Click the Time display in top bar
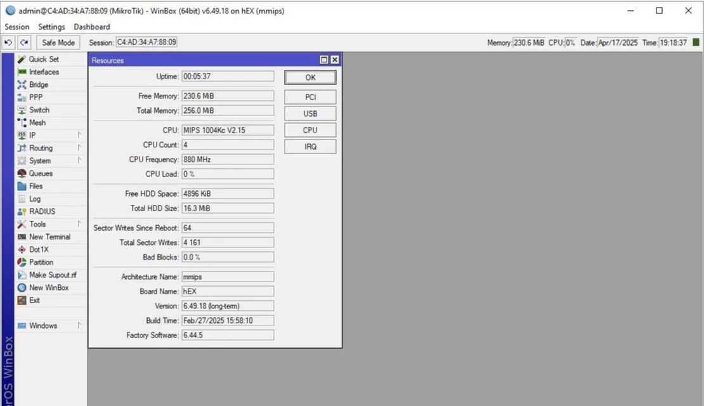 coord(673,43)
